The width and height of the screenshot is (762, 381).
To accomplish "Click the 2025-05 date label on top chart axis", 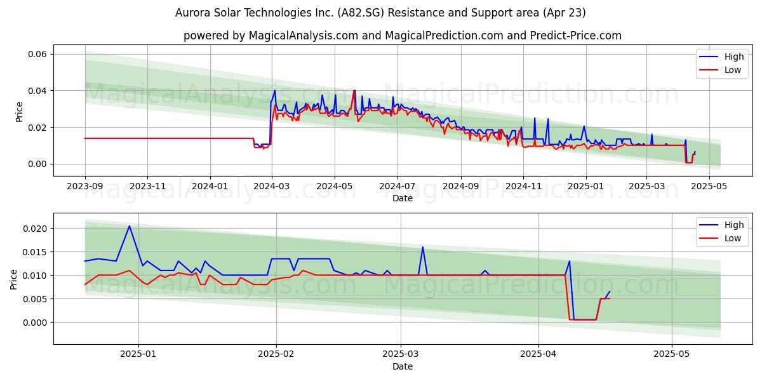I will [709, 186].
